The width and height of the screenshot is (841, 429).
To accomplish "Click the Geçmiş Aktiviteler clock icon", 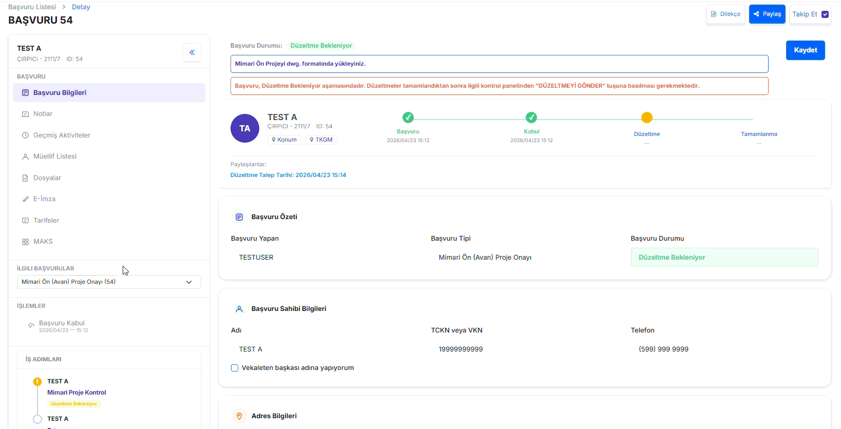I will point(25,135).
